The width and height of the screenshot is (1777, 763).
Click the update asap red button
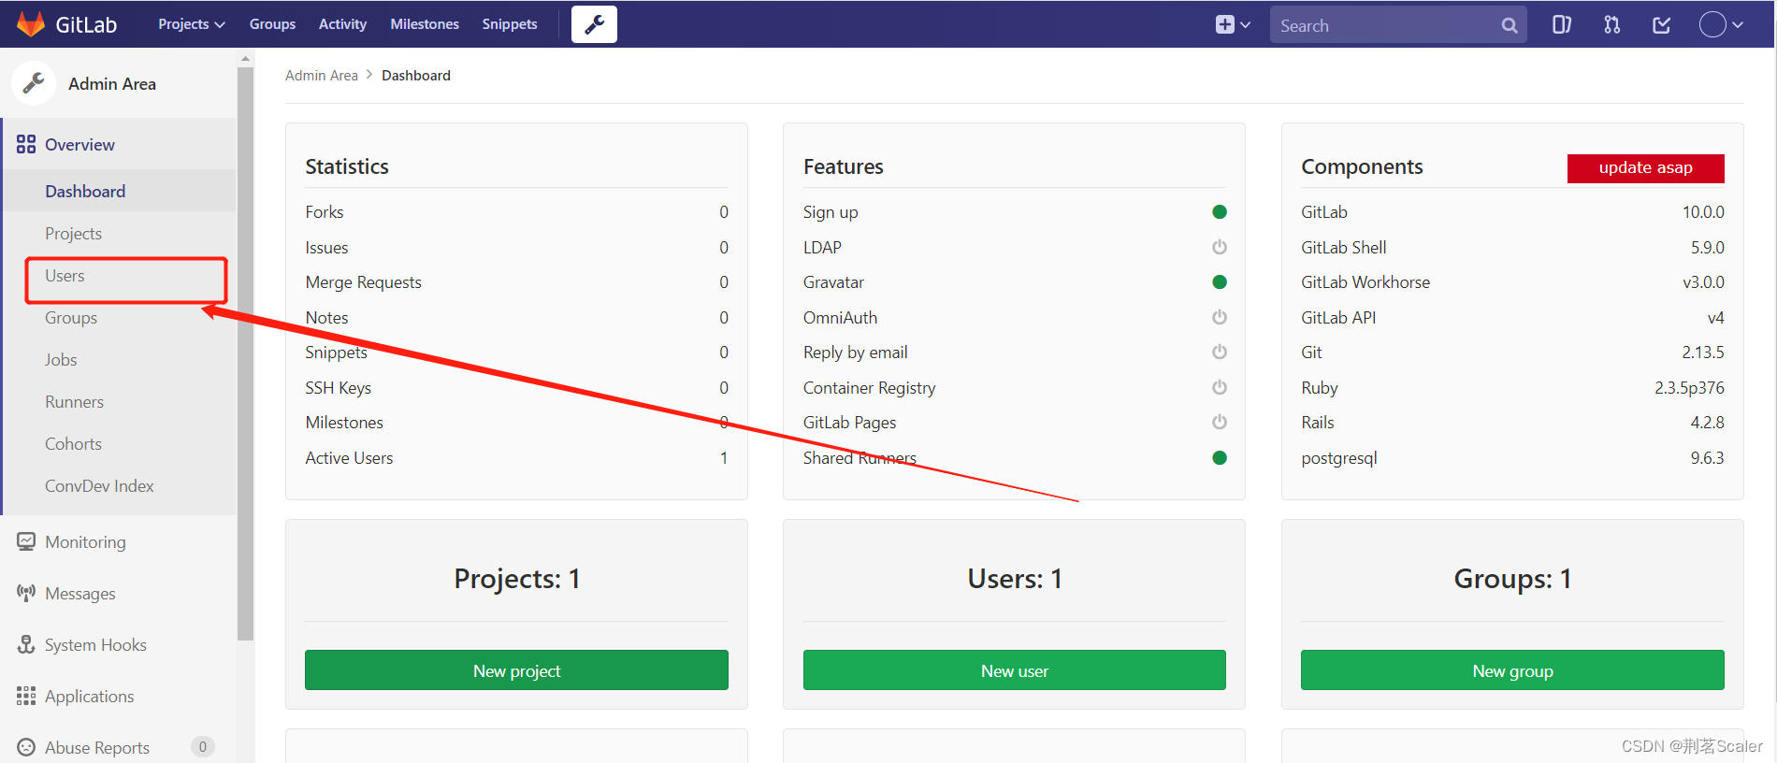[x=1646, y=168]
